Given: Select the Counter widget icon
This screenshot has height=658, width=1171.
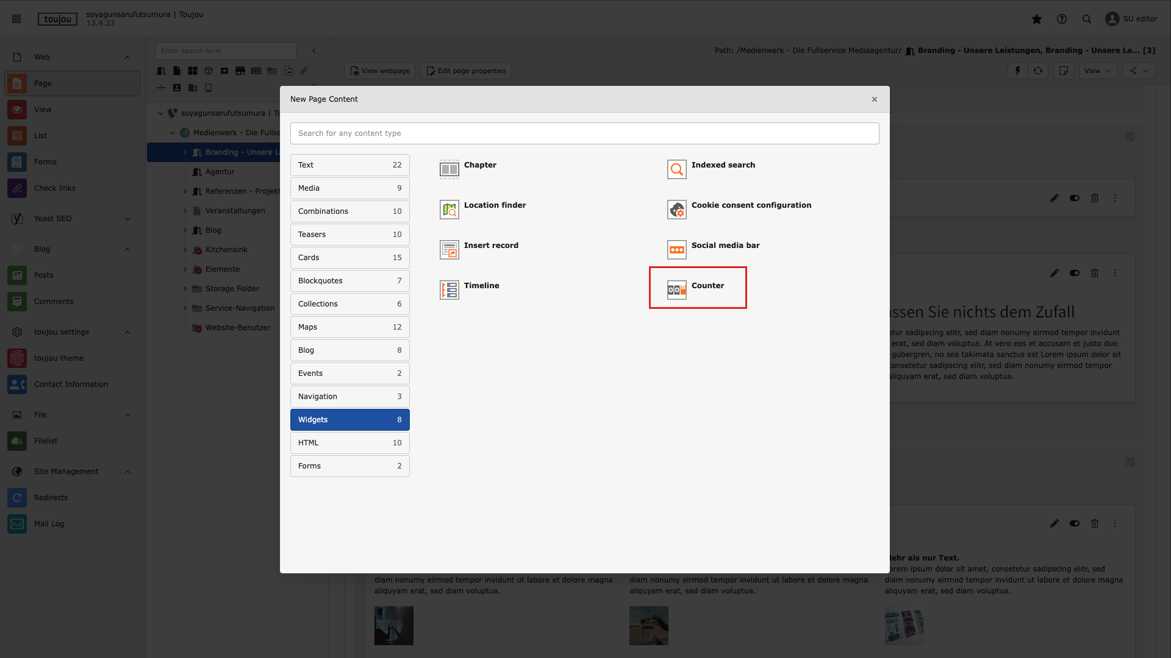Looking at the screenshot, I should [x=676, y=290].
